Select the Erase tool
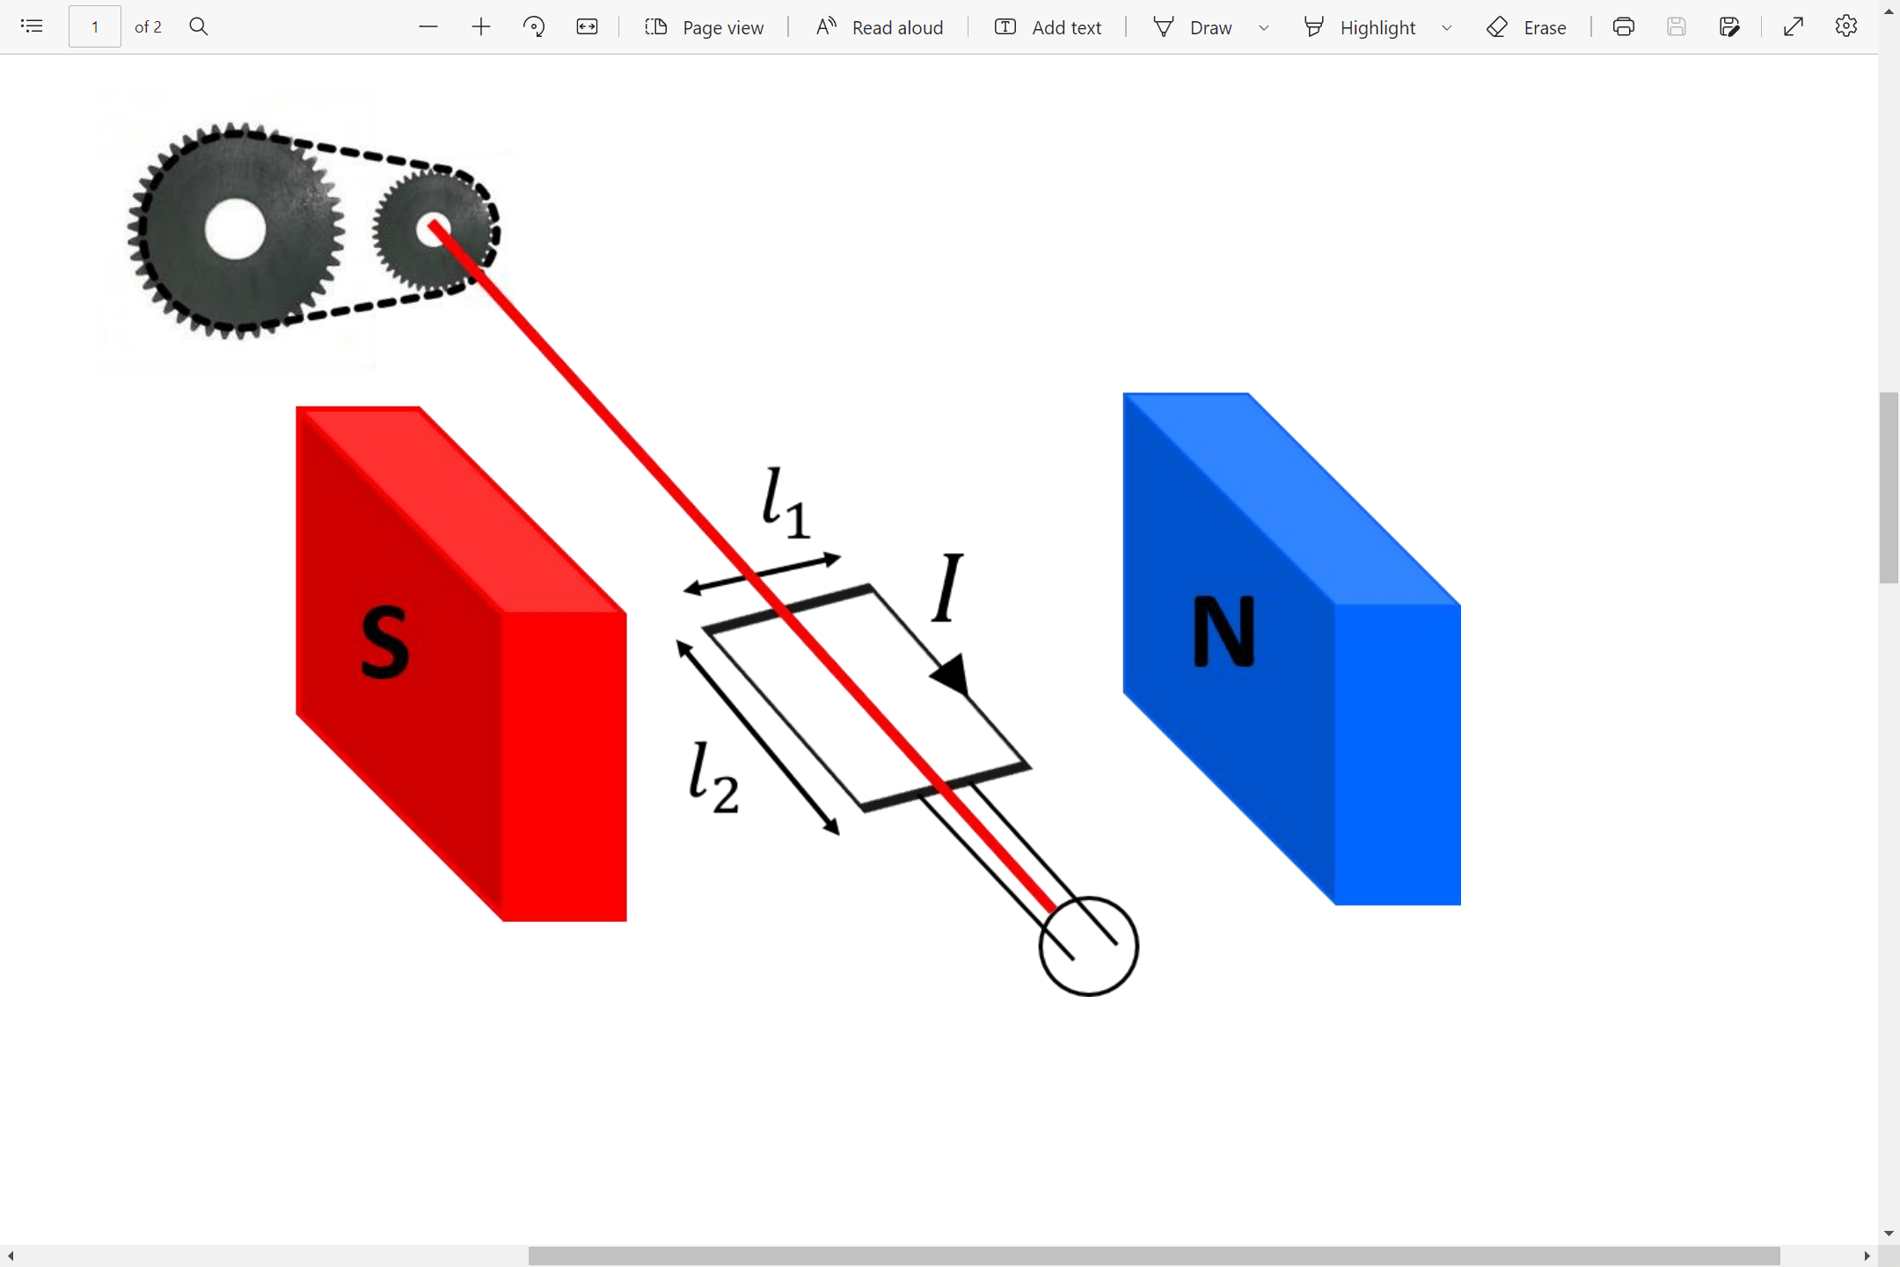This screenshot has width=1900, height=1267. coord(1526,27)
